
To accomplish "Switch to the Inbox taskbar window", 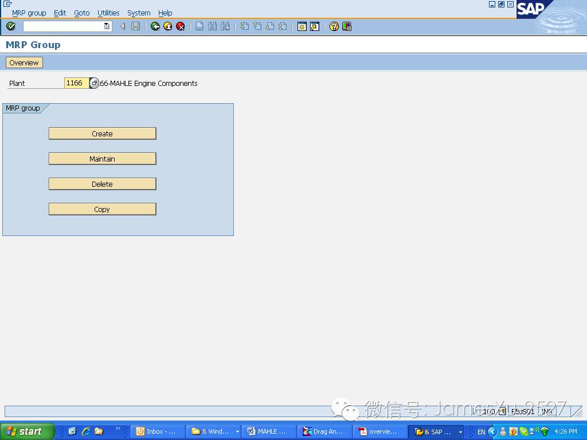I will point(158,431).
